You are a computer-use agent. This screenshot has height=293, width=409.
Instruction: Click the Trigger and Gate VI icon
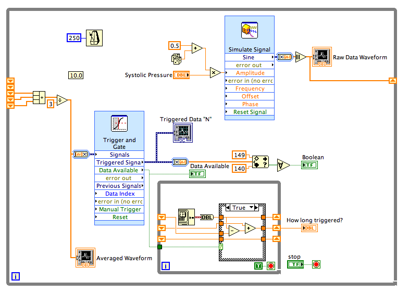click(x=119, y=123)
